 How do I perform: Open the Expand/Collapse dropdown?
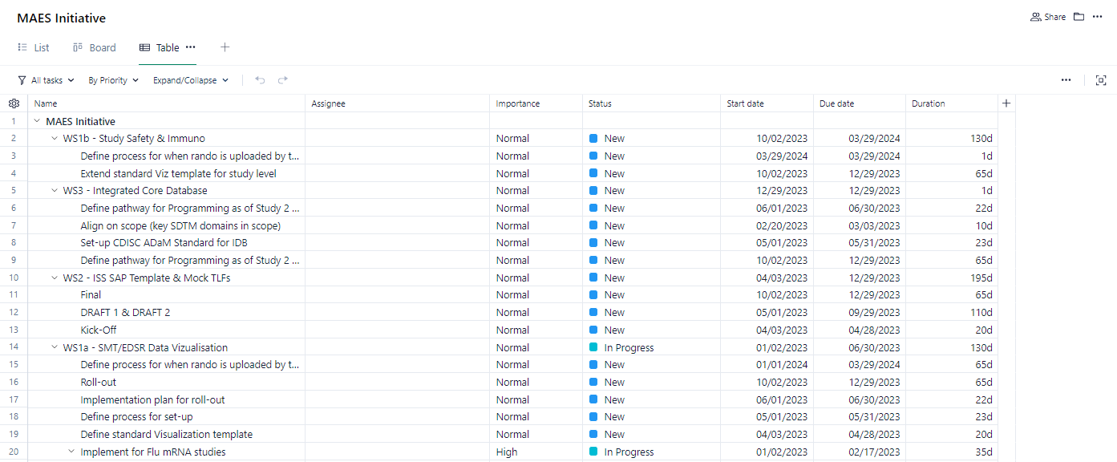(191, 80)
